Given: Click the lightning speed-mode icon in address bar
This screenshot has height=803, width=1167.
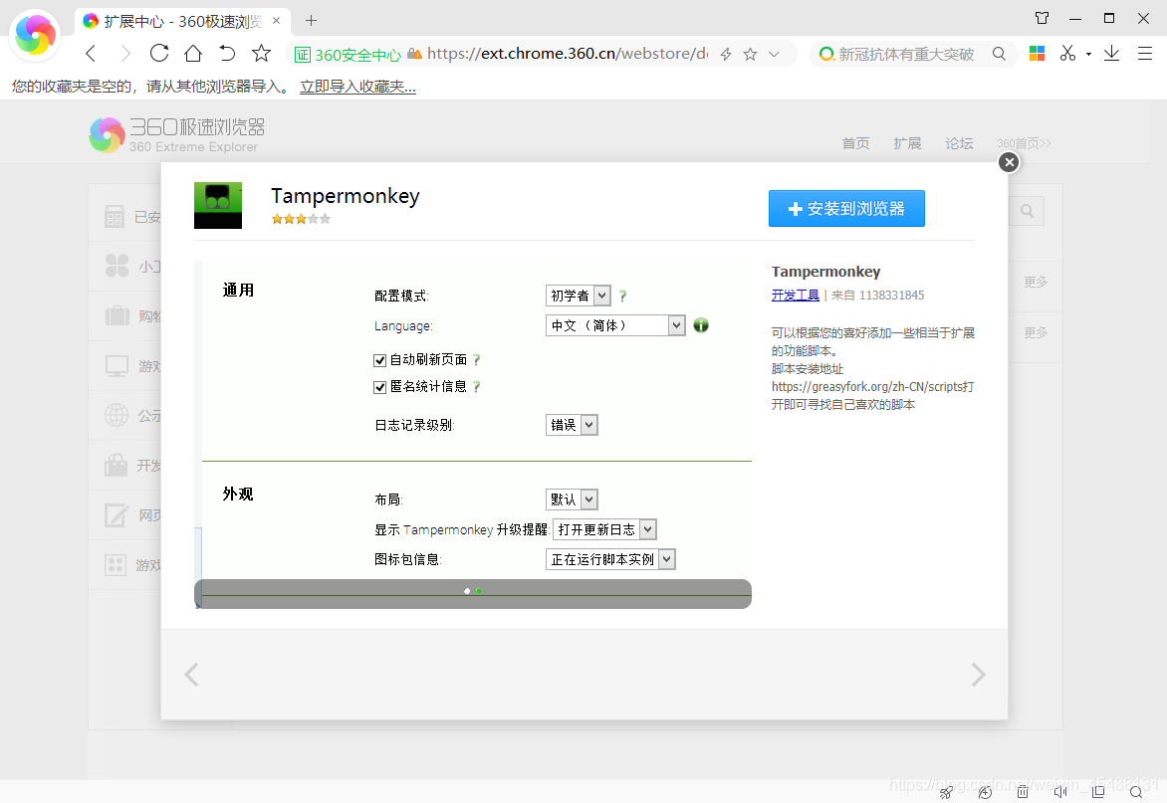Looking at the screenshot, I should pyautogui.click(x=727, y=55).
